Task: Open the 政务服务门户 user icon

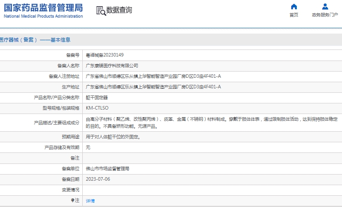Action: click(325, 7)
